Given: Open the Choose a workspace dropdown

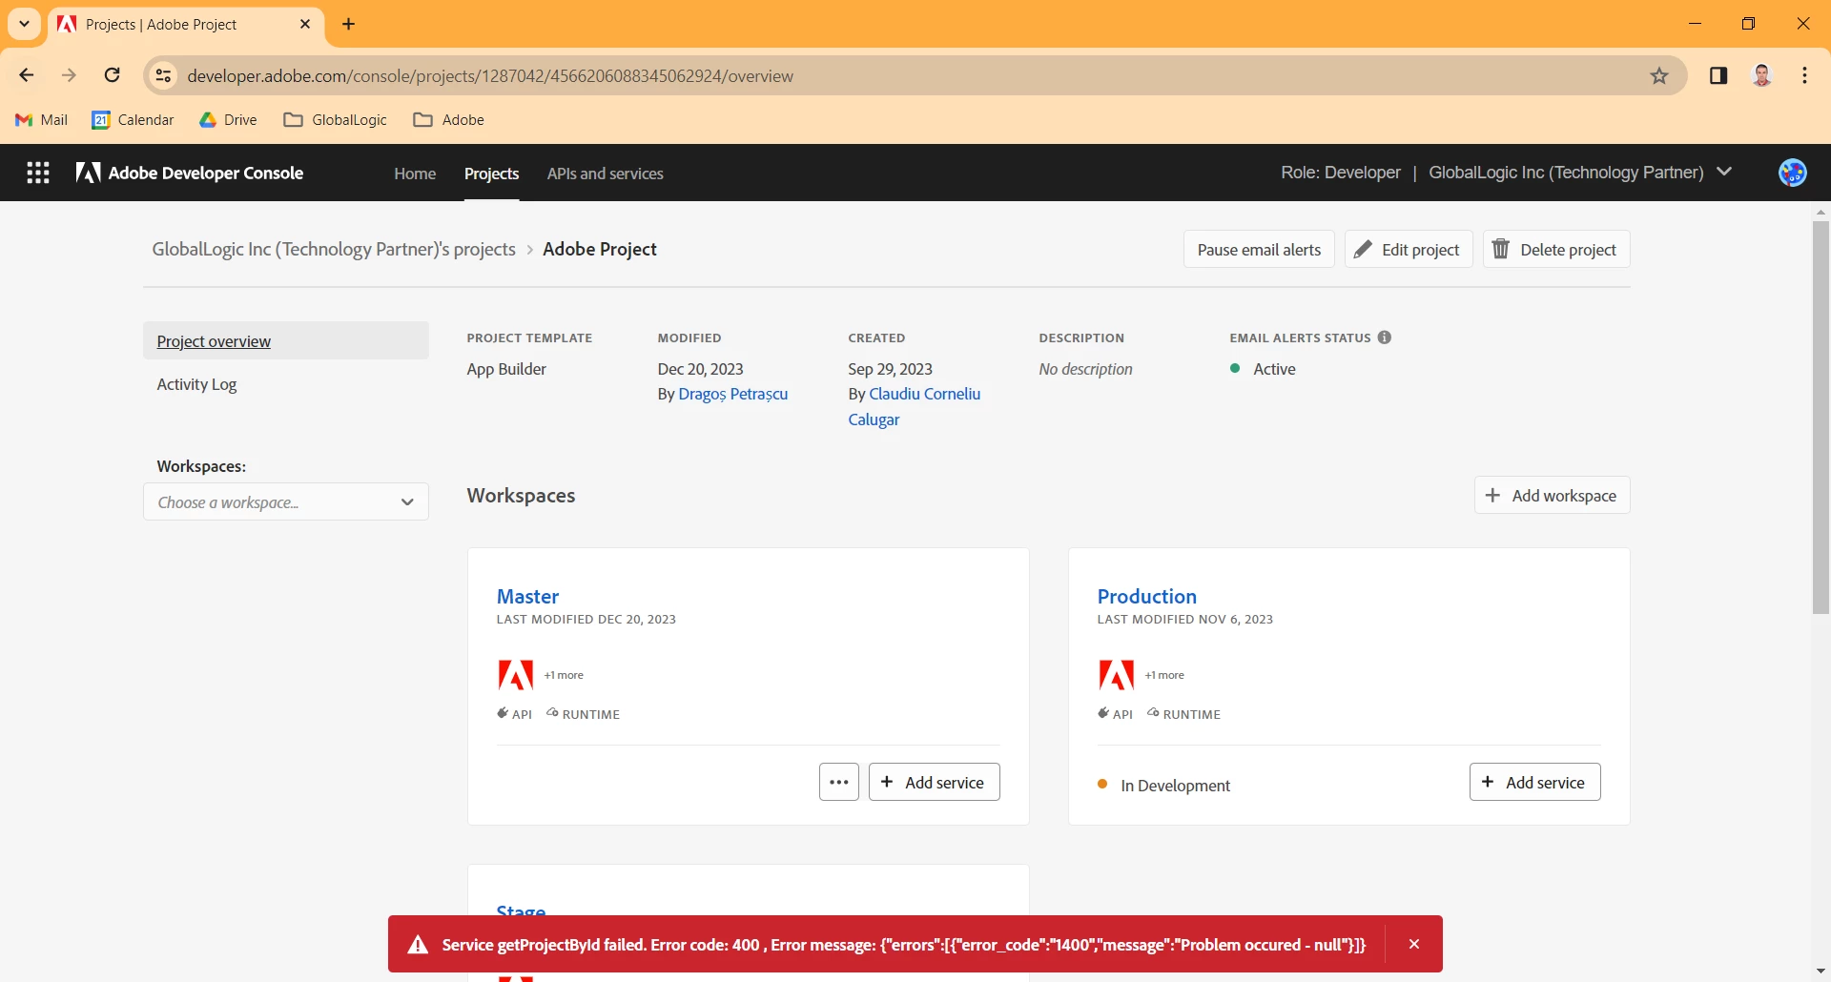Looking at the screenshot, I should [x=286, y=501].
